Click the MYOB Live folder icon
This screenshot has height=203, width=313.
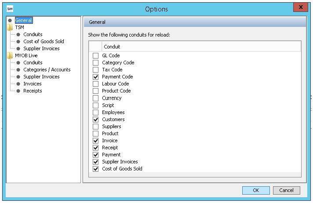[x=10, y=55]
